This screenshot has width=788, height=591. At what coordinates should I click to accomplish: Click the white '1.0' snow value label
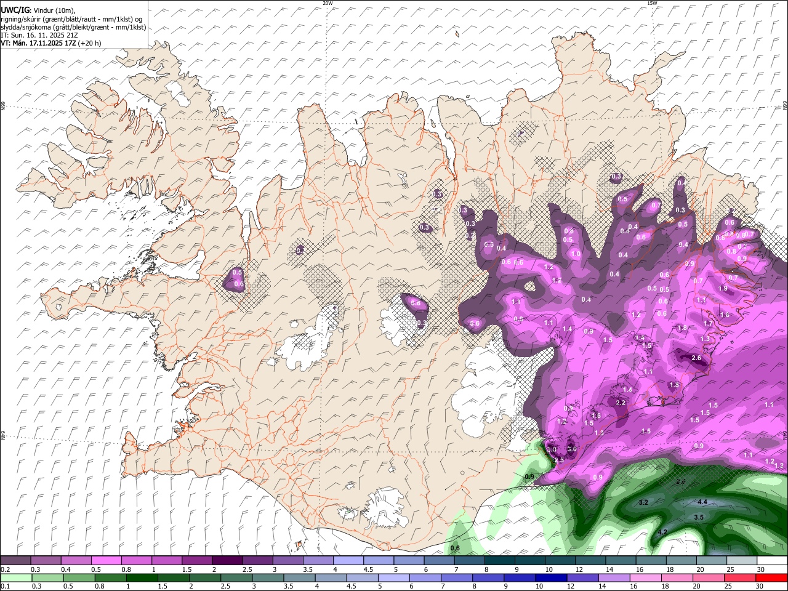576,254
